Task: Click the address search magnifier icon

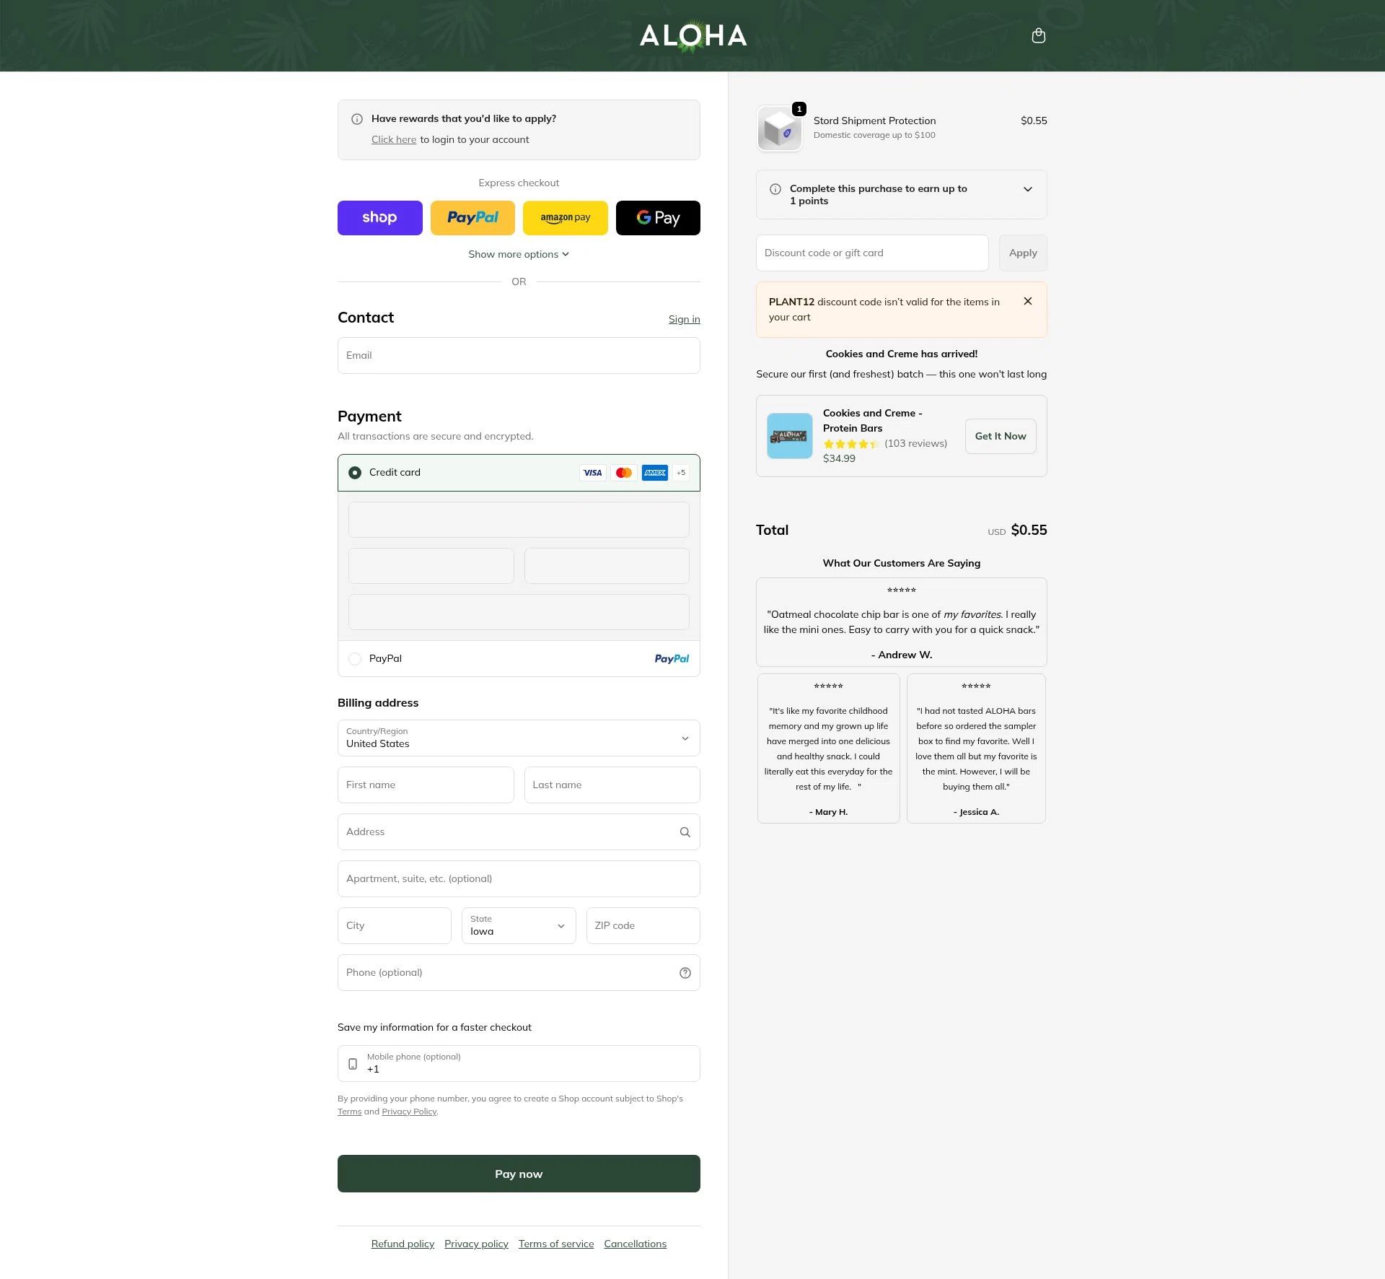Action: click(x=685, y=832)
